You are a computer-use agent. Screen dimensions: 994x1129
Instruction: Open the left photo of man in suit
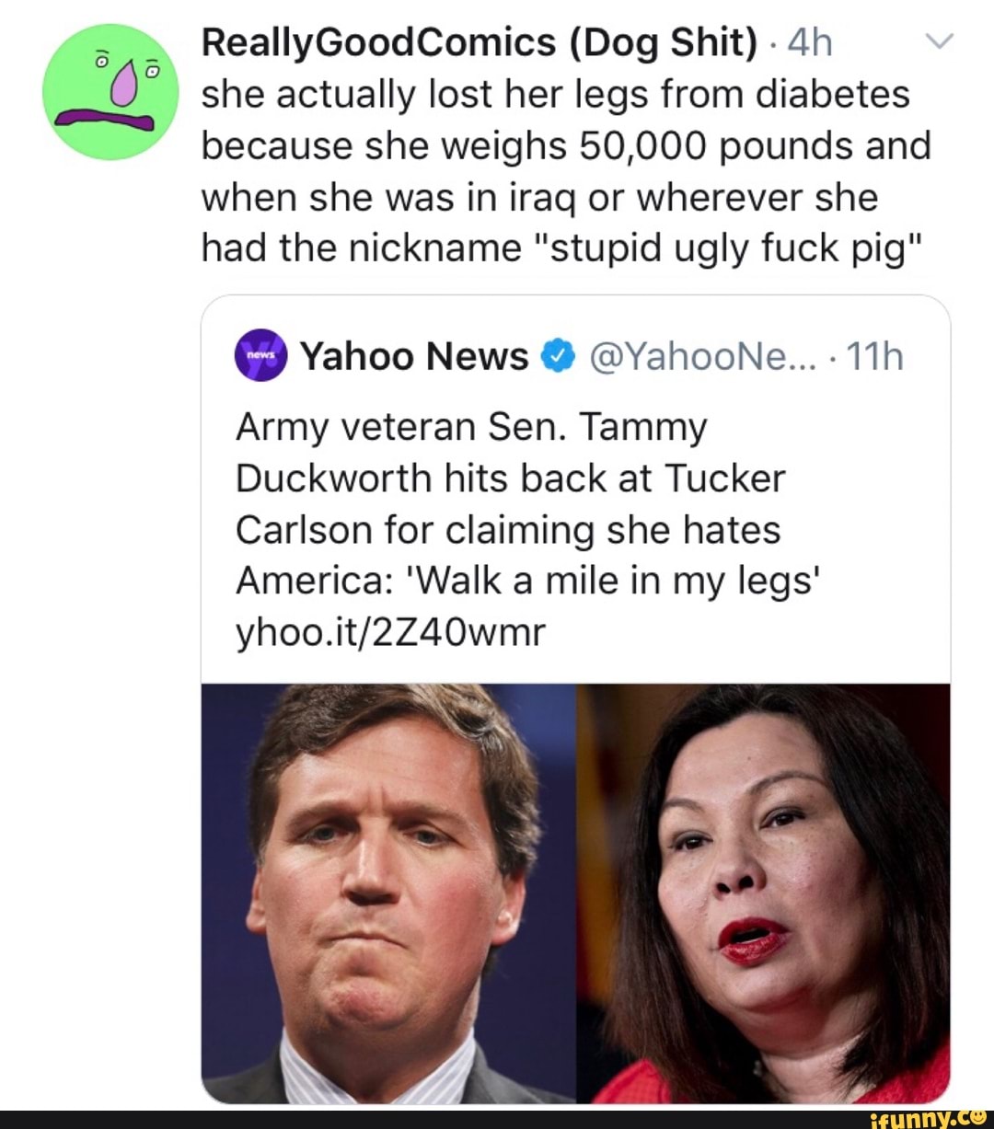389,893
